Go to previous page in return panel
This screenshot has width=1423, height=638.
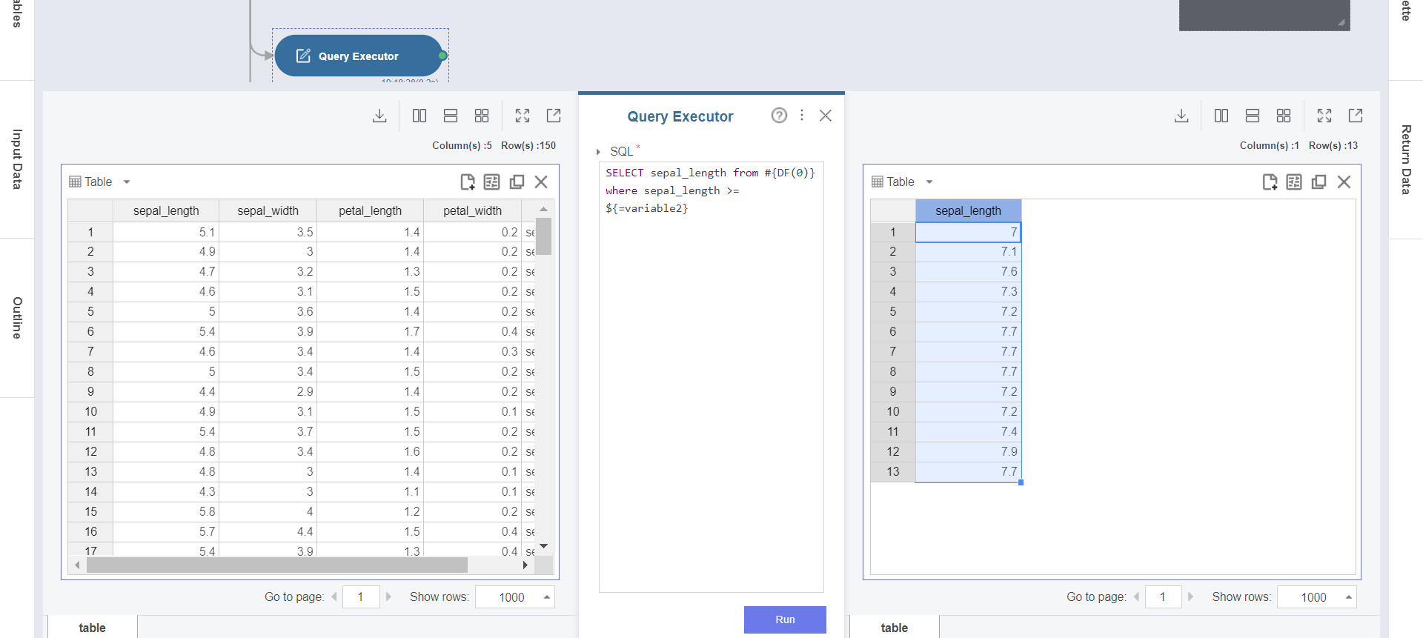click(1136, 597)
